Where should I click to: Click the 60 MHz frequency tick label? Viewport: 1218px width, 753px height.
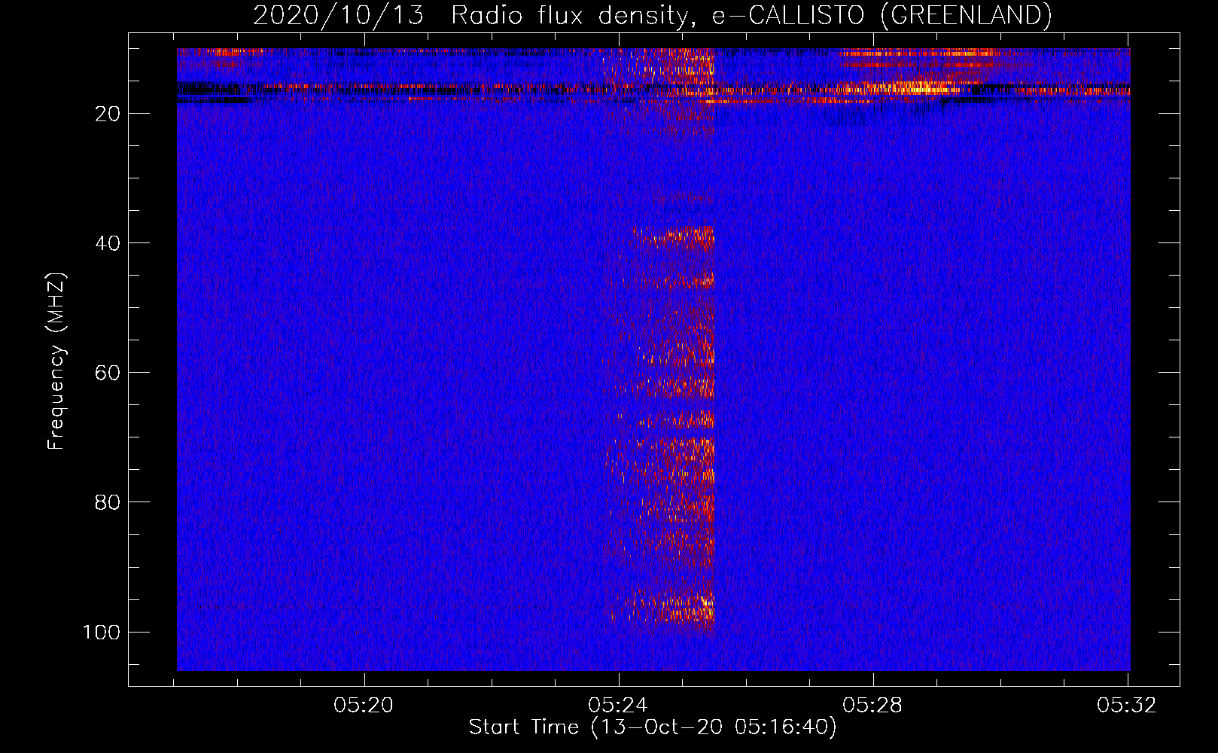click(108, 373)
